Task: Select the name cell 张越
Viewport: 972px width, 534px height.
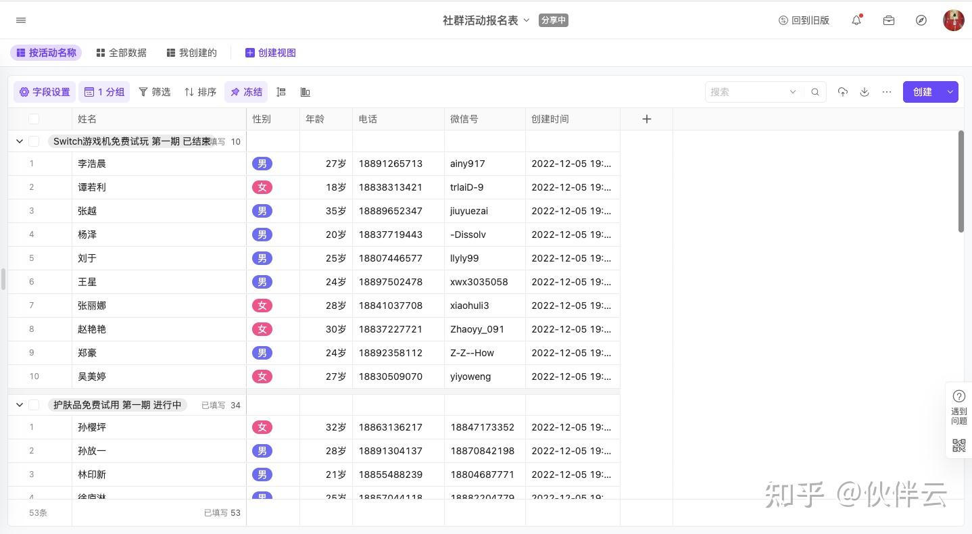Action: click(159, 211)
